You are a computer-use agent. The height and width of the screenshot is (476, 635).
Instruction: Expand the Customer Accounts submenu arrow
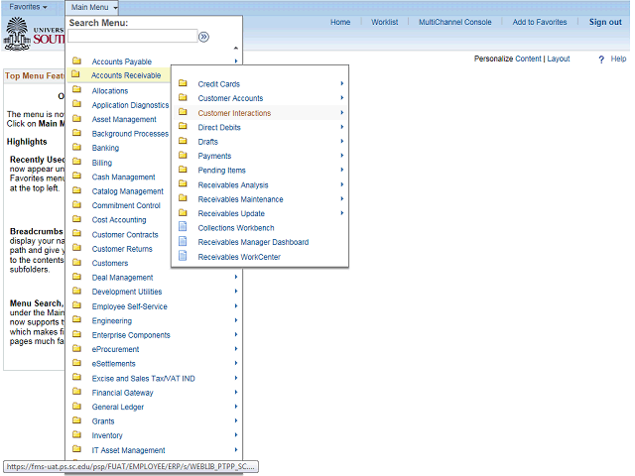click(341, 98)
